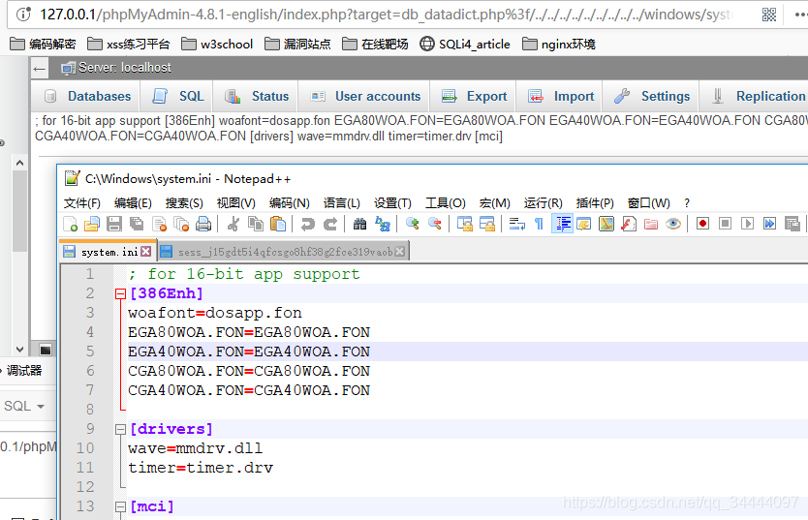Play back the recorded macro
This screenshot has width=808, height=520.
coord(747,224)
